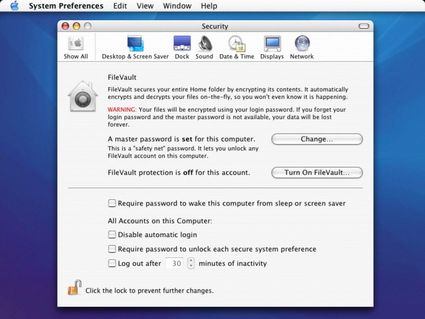Open the View menu
Viewport: 425px width, 319px height.
pos(145,6)
